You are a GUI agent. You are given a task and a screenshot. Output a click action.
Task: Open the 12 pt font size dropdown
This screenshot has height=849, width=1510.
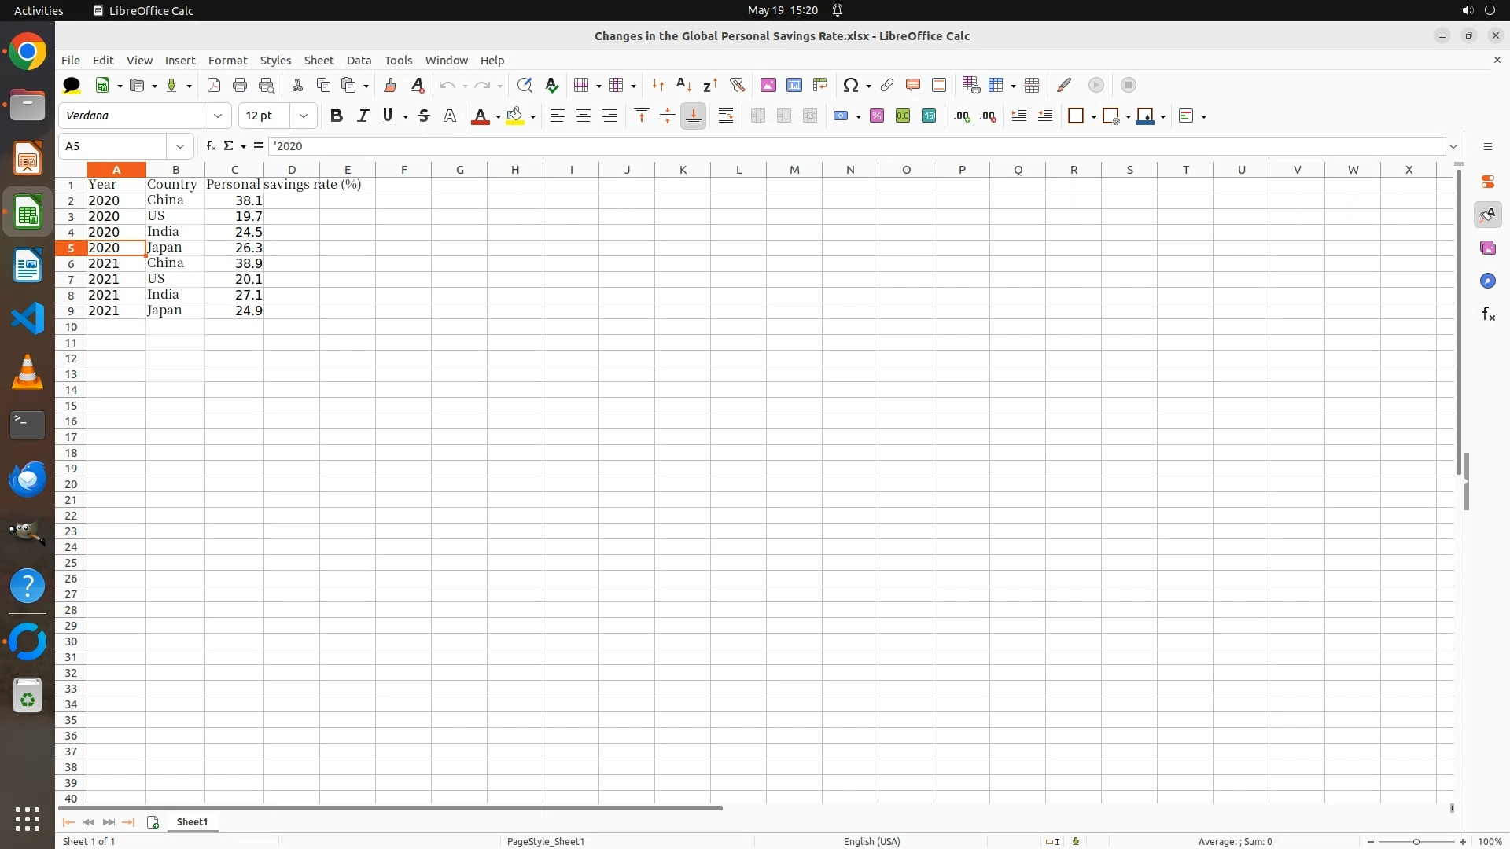tap(304, 116)
